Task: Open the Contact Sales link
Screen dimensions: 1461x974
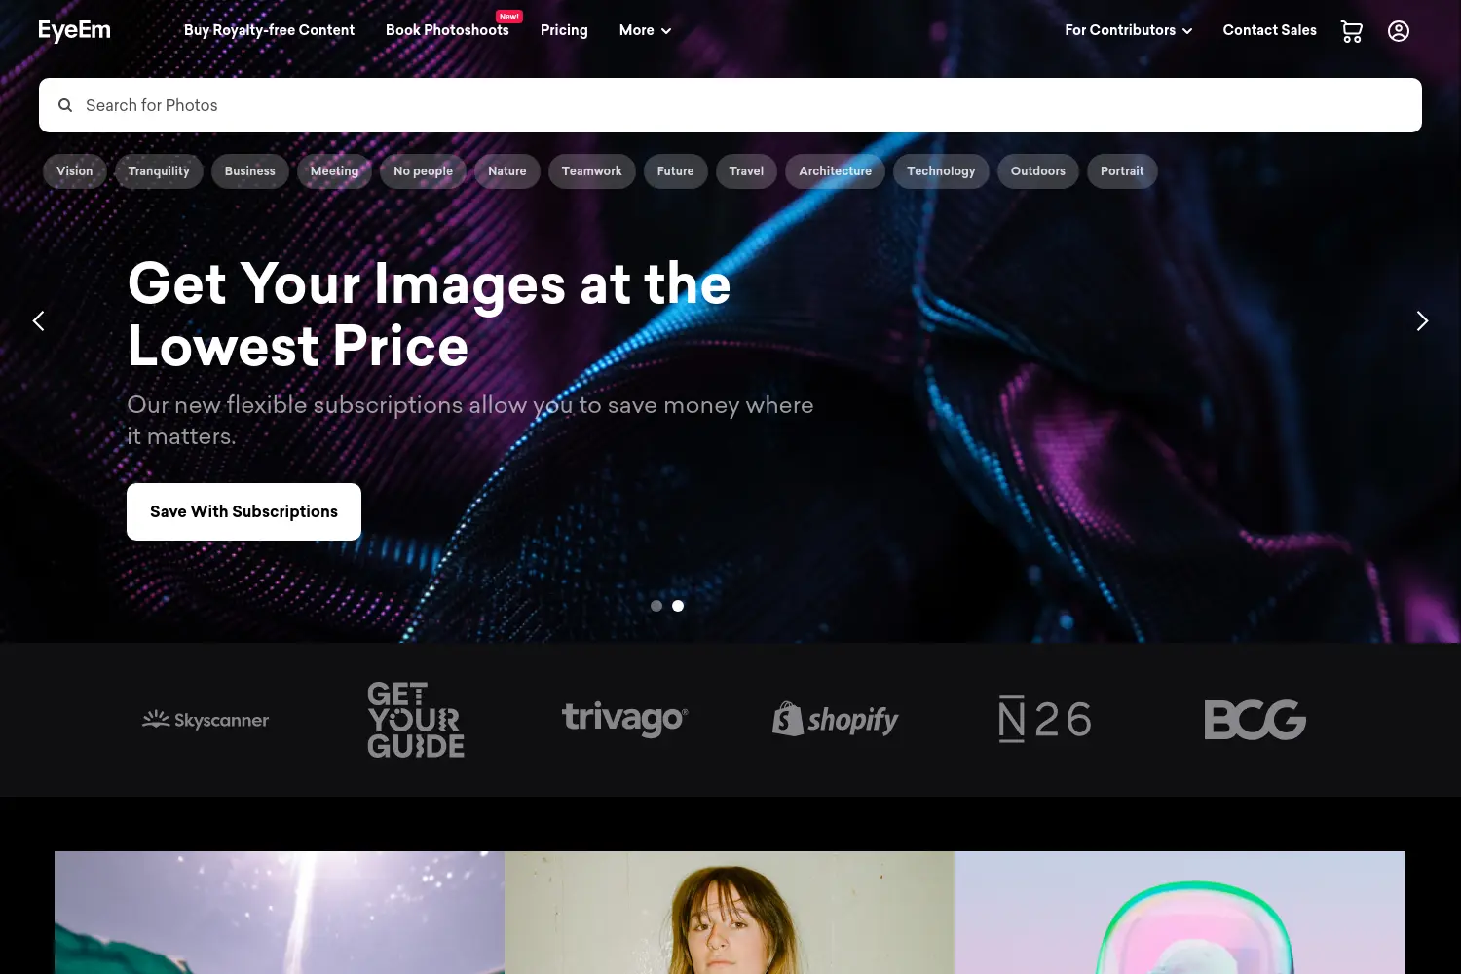Action: (1269, 30)
